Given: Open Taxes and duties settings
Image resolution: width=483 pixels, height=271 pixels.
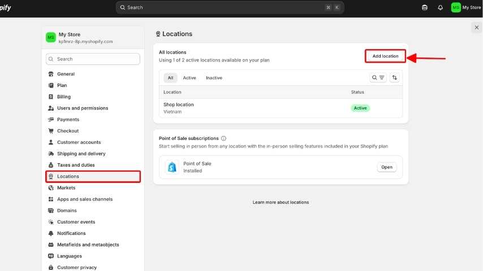Looking at the screenshot, I should [93, 165].
